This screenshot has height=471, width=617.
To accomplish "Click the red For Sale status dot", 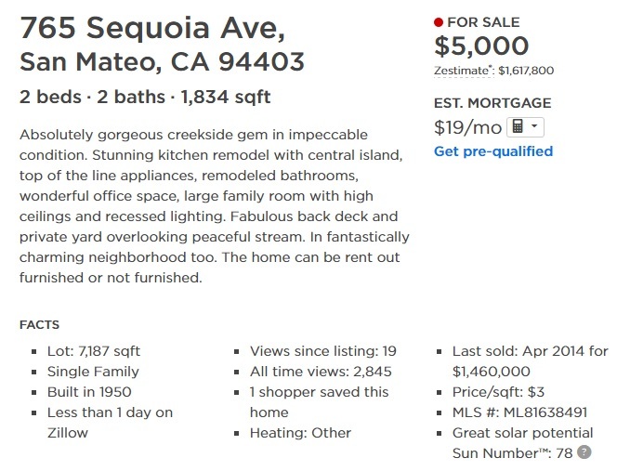I will (x=439, y=22).
